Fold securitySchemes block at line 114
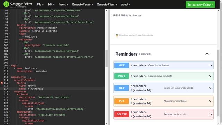Viewport: 222px width, 125px height. [x=9, y=80]
